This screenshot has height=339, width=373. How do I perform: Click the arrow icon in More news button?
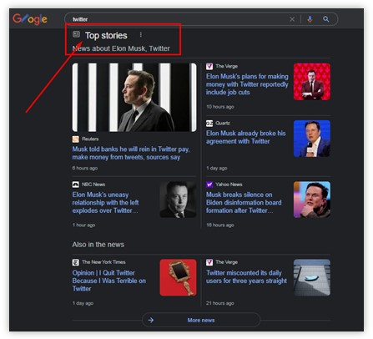(151, 320)
